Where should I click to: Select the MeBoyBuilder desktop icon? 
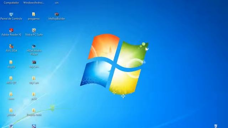pos(57,14)
